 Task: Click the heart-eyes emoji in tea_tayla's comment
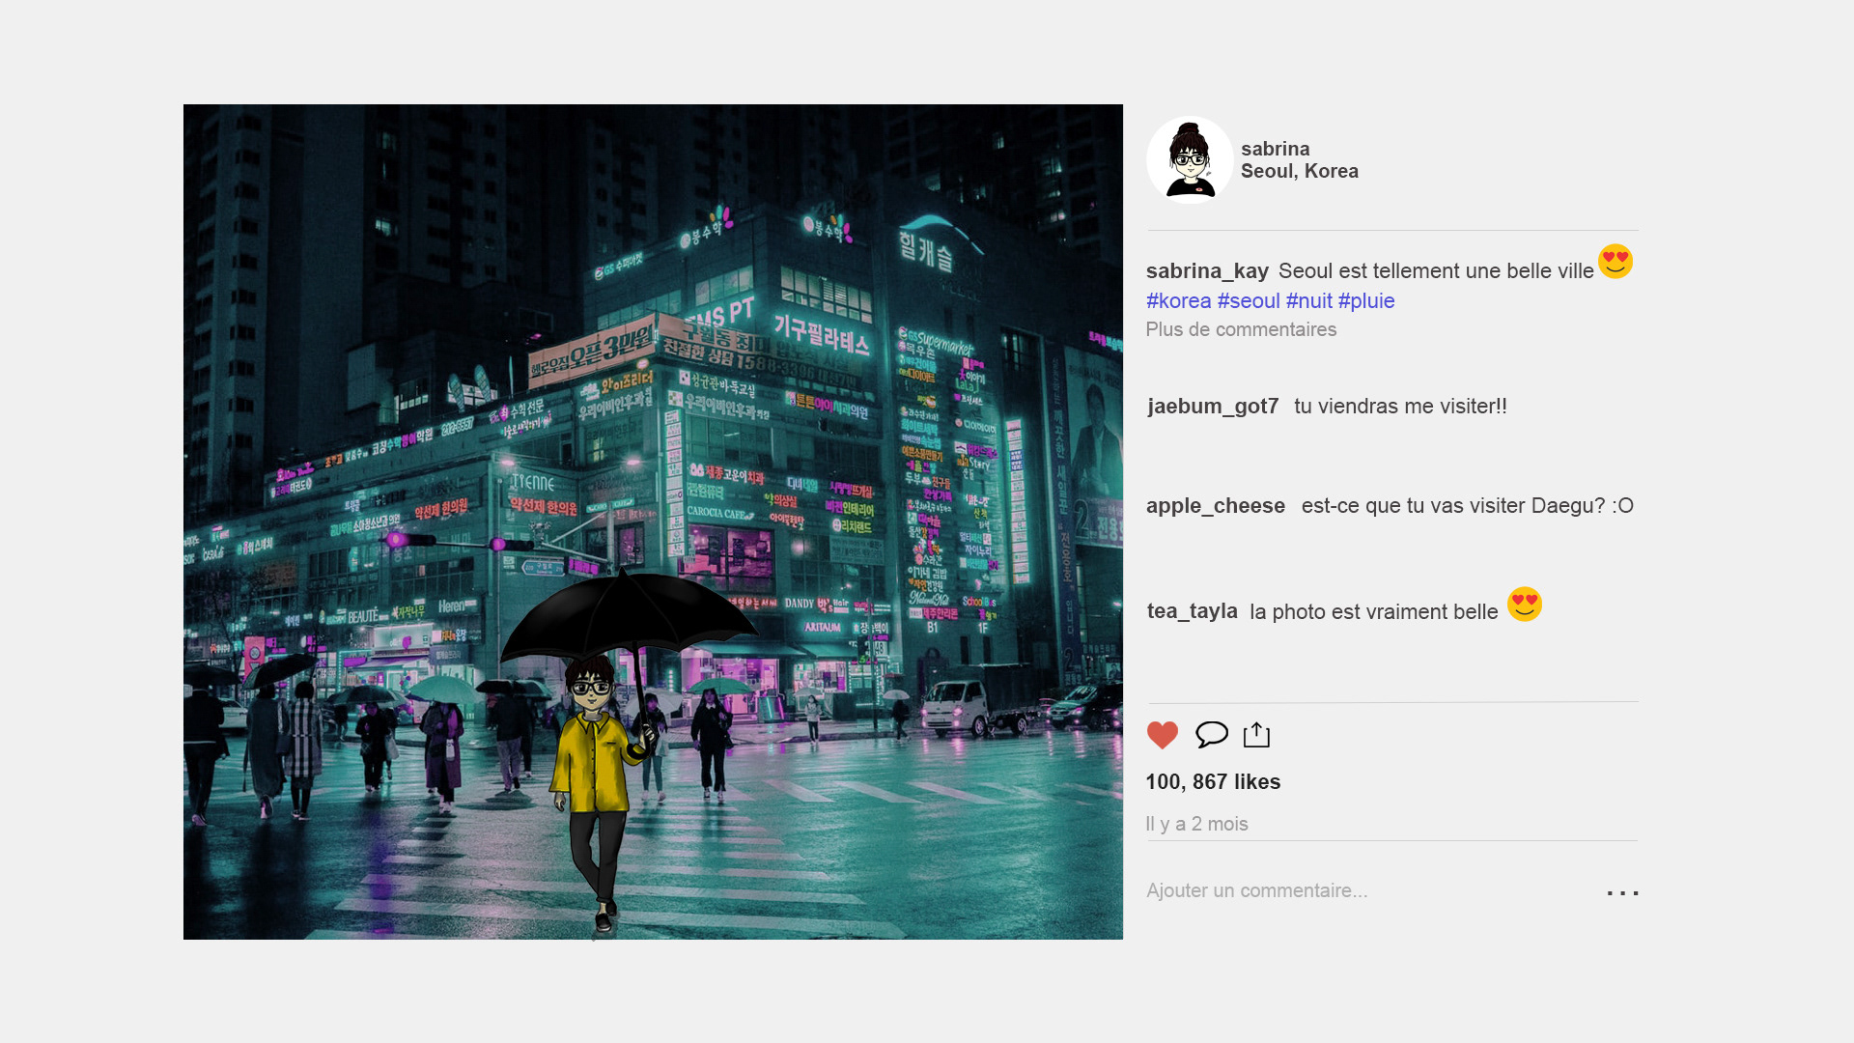point(1525,604)
